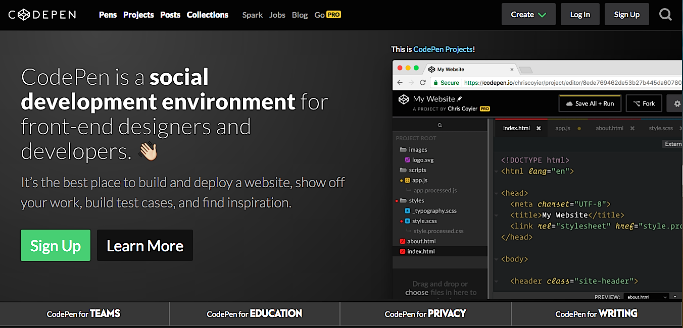Click the macOS red close dot in preview

click(x=400, y=68)
